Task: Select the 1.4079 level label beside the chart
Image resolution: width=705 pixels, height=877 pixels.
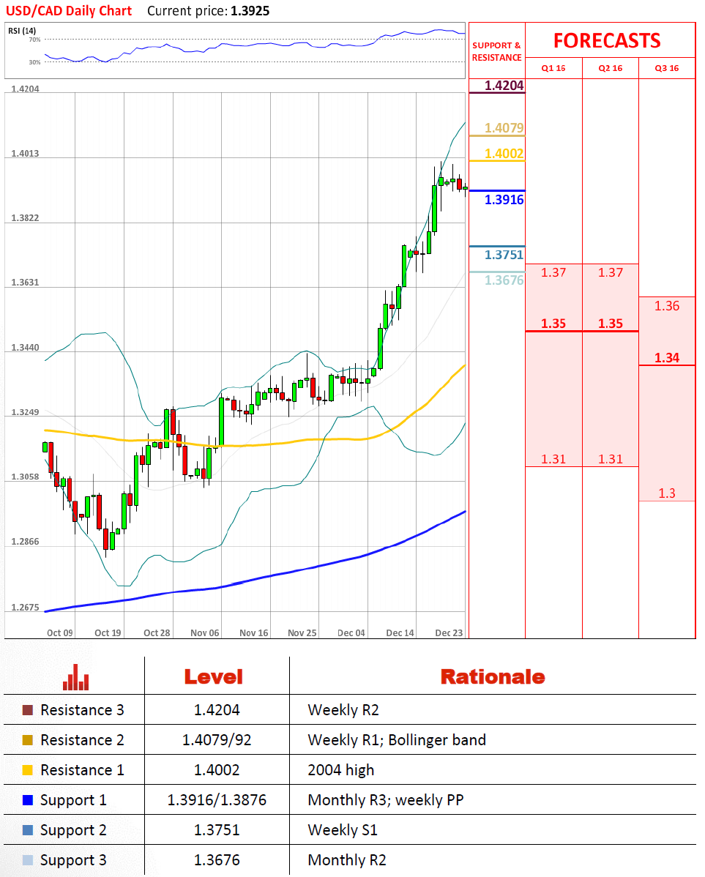Action: [504, 129]
